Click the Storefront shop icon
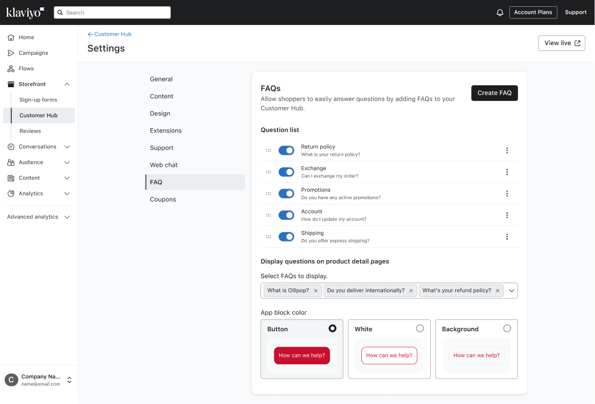Viewport: 595px width, 404px height. [11, 84]
